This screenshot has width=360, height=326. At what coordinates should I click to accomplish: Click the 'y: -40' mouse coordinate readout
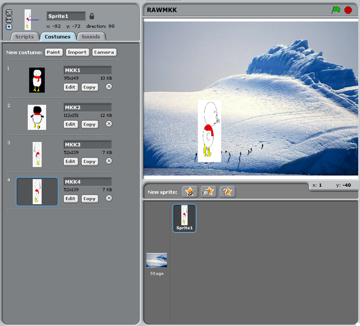coord(344,185)
